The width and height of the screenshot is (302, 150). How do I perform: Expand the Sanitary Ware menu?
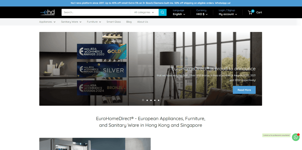coord(71,22)
